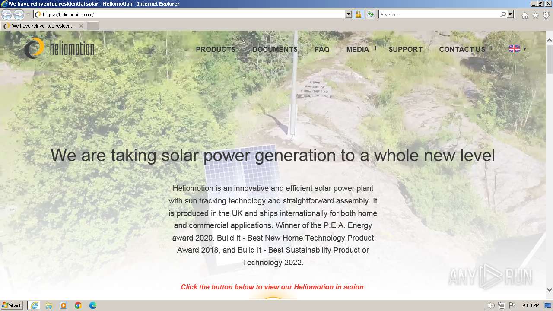553x311 pixels.
Task: Close the current browser tab
Action: point(81,26)
